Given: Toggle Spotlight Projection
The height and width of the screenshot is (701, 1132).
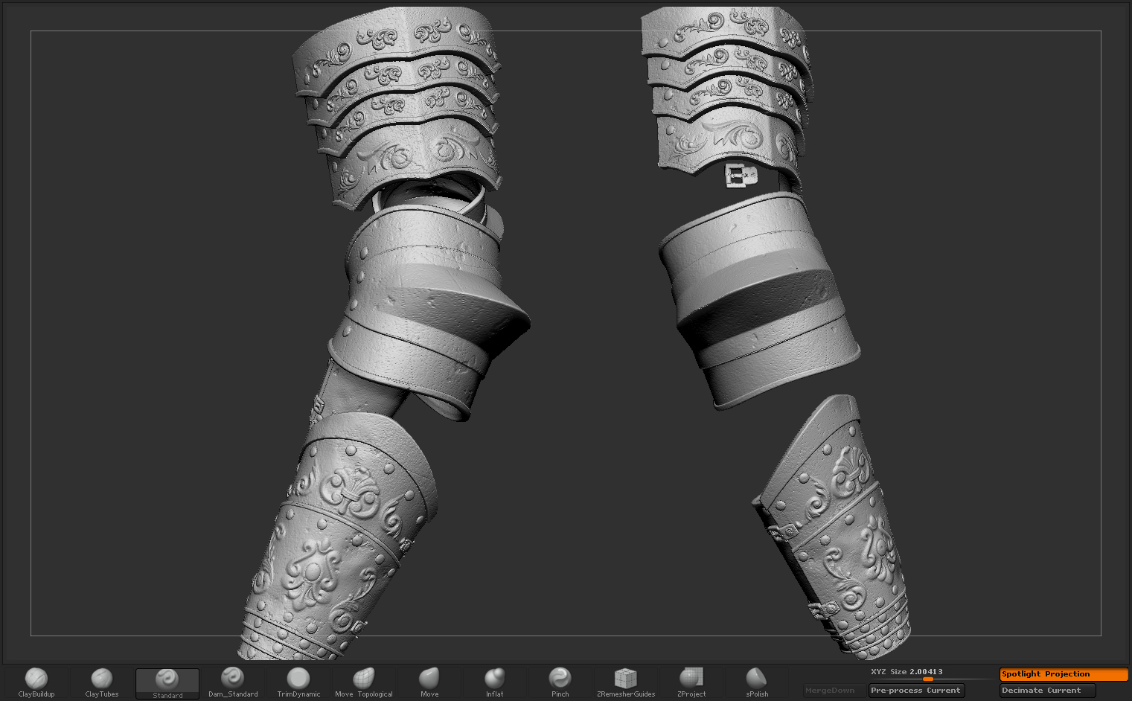Looking at the screenshot, I should click(x=1064, y=674).
